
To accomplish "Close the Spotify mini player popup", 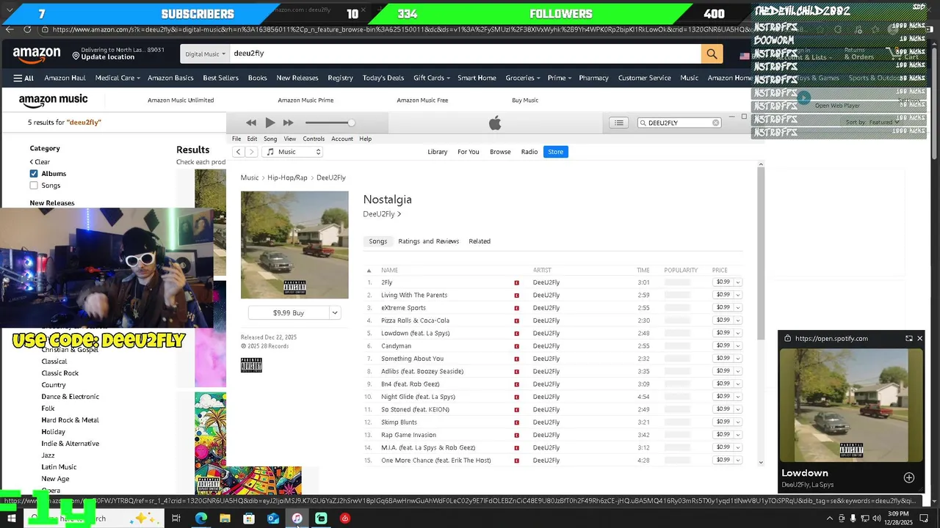I will [919, 338].
